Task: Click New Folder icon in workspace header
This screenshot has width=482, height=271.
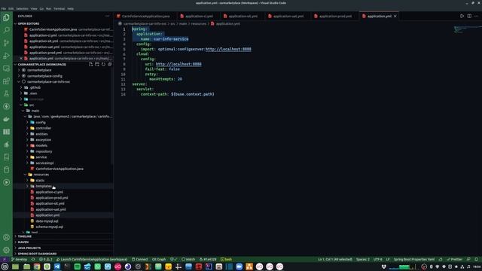Action: 97,64
